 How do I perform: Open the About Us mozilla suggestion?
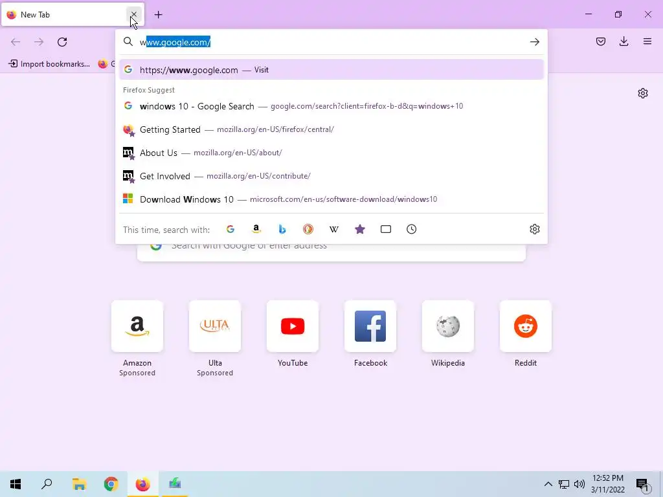click(x=331, y=153)
